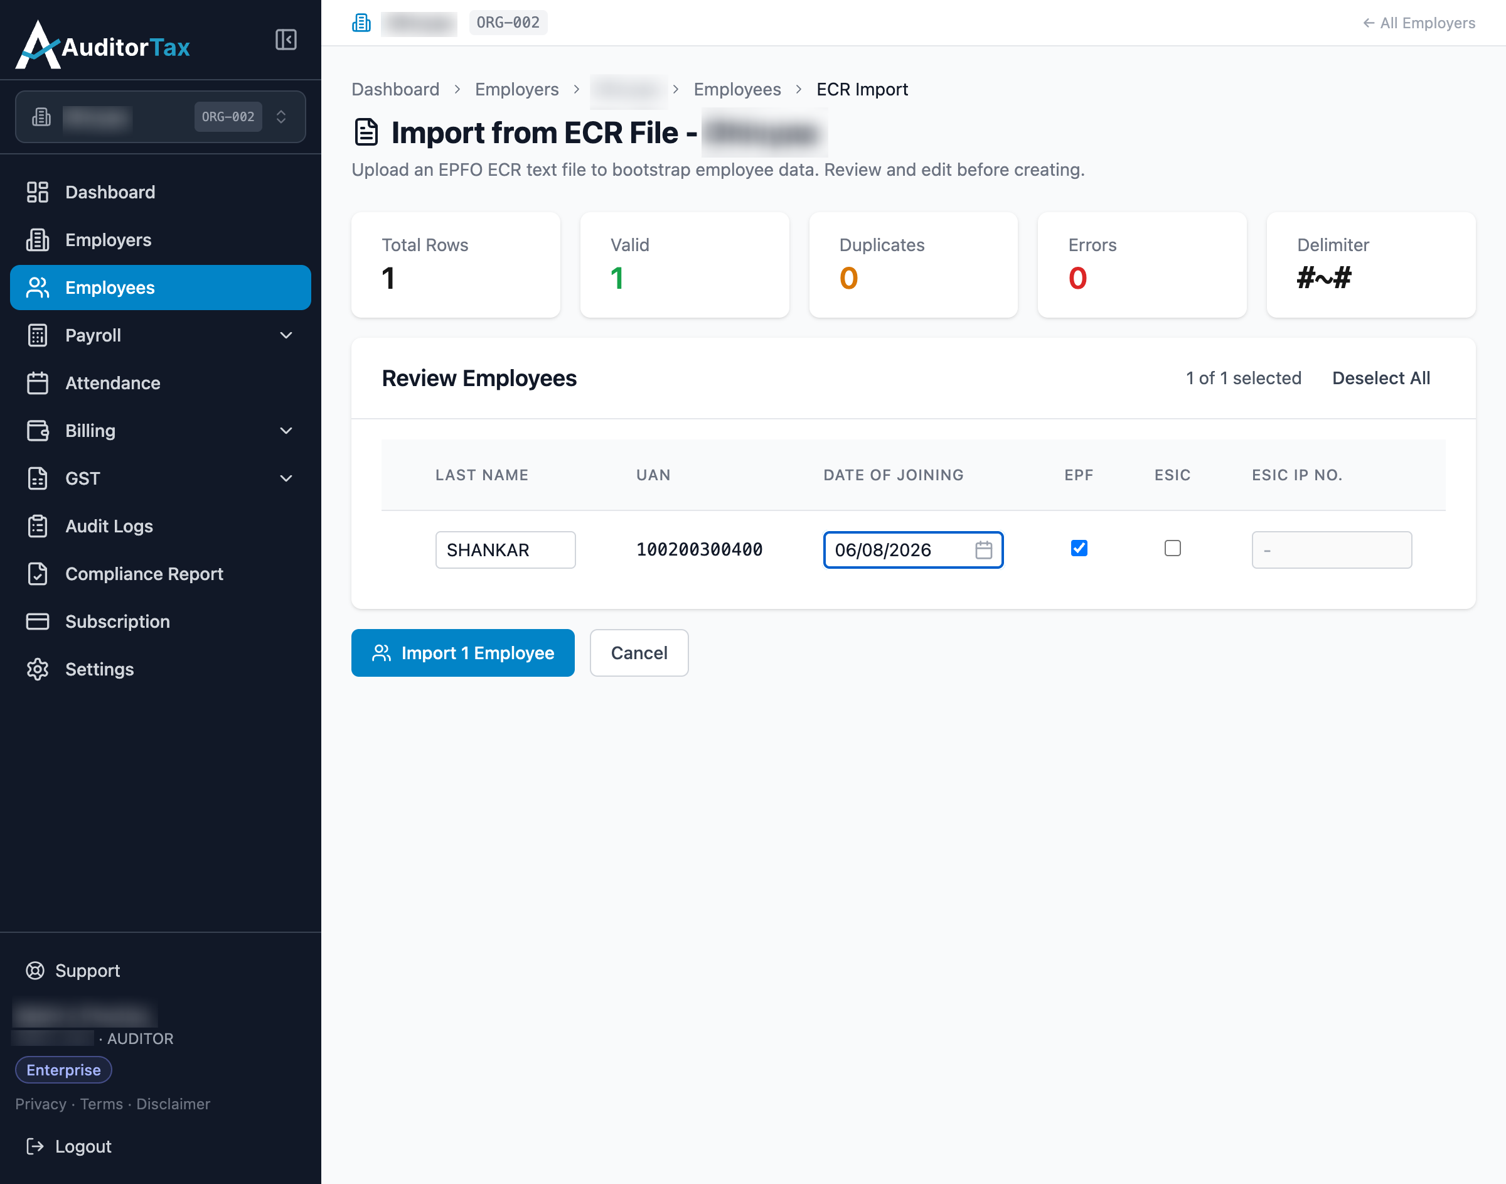
Task: Click the ORG-002 badge in header
Action: pyautogui.click(x=508, y=23)
